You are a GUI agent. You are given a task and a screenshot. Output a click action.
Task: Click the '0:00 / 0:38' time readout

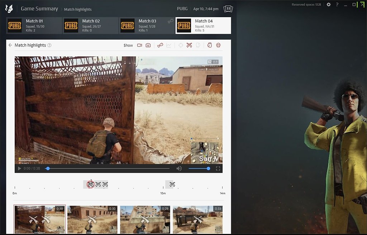(x=32, y=168)
